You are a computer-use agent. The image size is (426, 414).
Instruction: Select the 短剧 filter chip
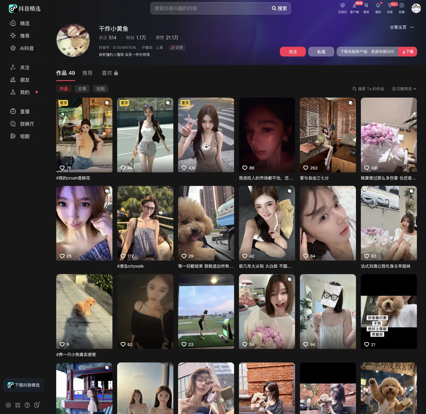click(101, 89)
